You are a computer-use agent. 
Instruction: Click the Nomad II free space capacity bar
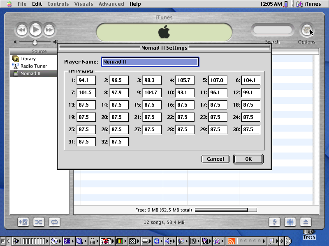(x=226, y=210)
